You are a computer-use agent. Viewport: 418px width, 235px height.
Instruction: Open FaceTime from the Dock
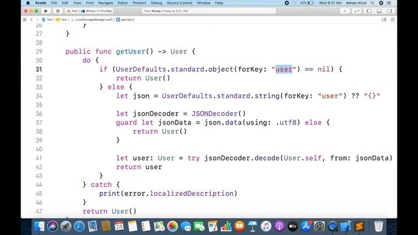(199, 227)
